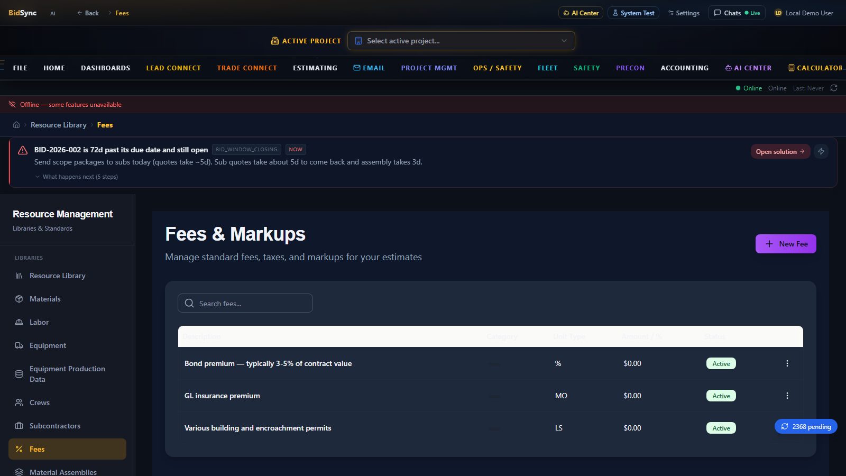The image size is (846, 476).
Task: Click the offline wifi-slash icon in banner
Action: coord(12,104)
